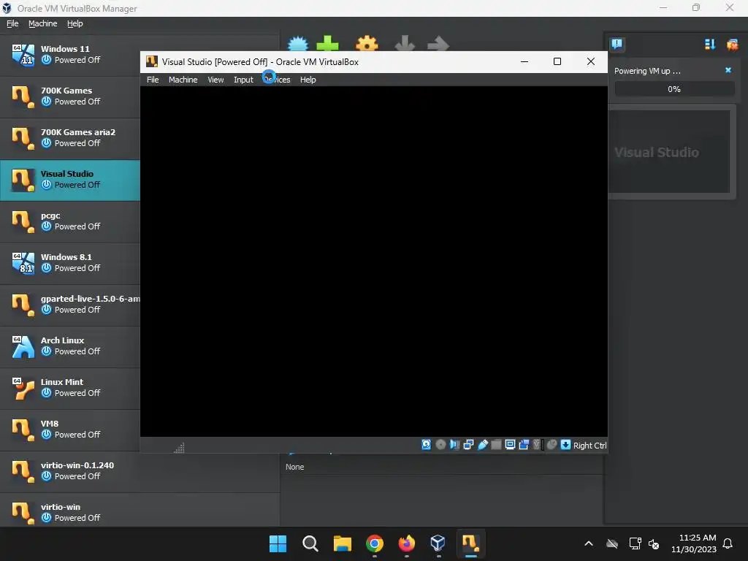Click the Arch Linux logo icon
Viewport: 748px width, 561px height.
23,346
